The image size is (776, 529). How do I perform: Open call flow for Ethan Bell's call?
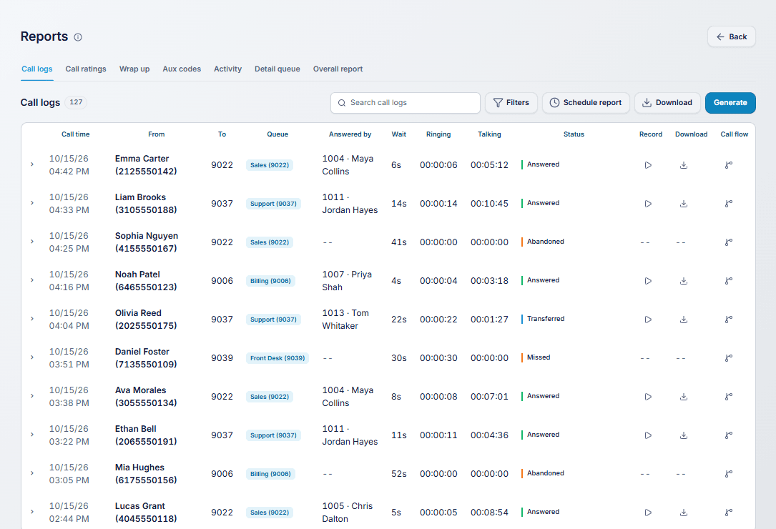729,435
